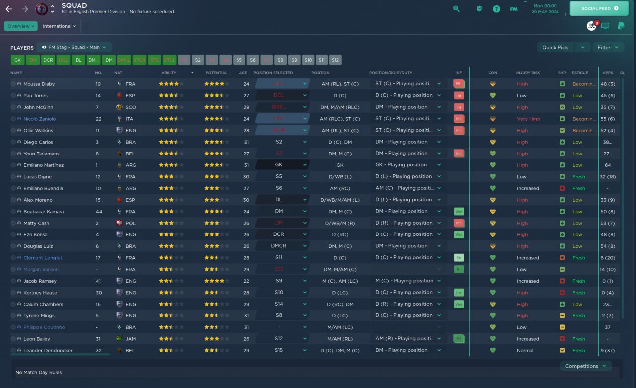Expand the arrow next to Quick Pick
This screenshot has width=636, height=388.
pyautogui.click(x=582, y=47)
